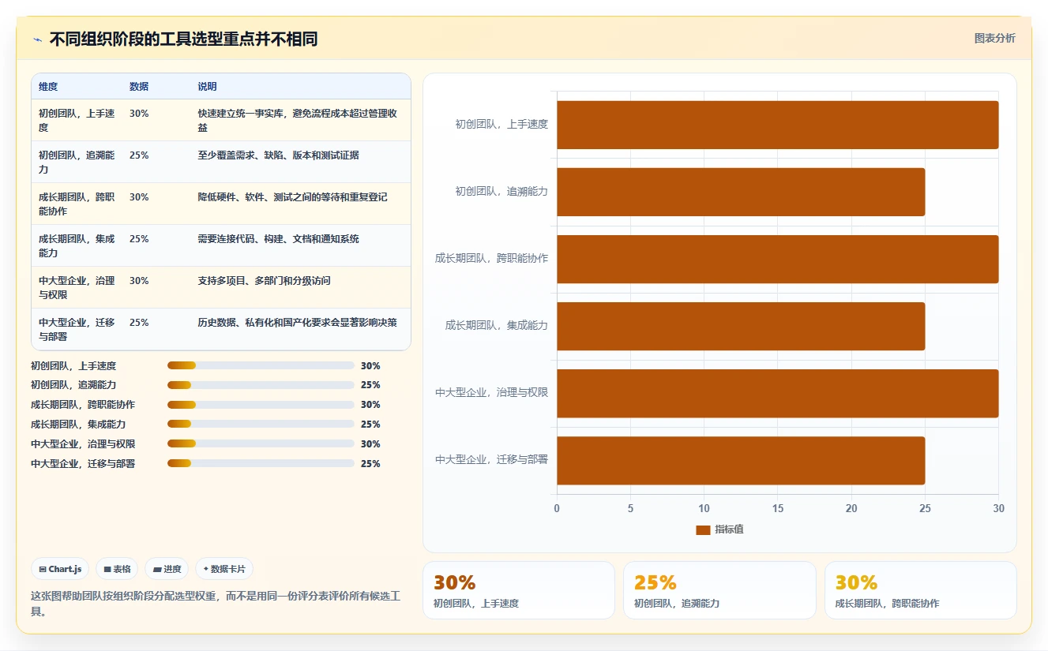Click the chart bar for 初创团队，追溯能力
1048x651 pixels.
[741, 192]
